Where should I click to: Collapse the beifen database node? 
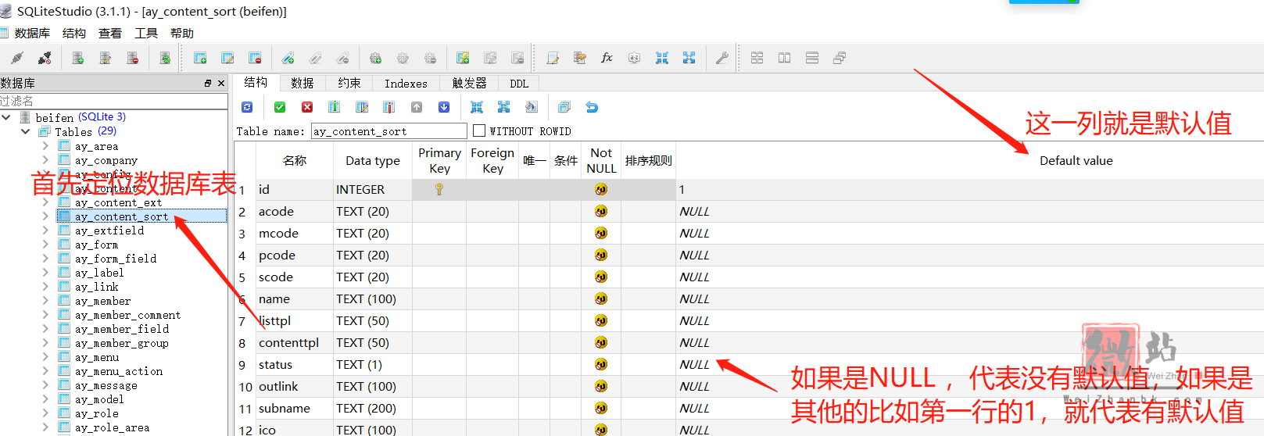tap(7, 117)
